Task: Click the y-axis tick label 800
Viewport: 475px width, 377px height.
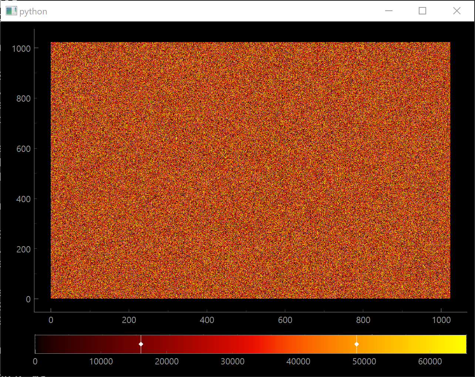Action: (23, 98)
